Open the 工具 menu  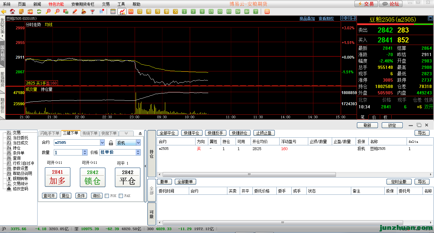coord(121,4)
